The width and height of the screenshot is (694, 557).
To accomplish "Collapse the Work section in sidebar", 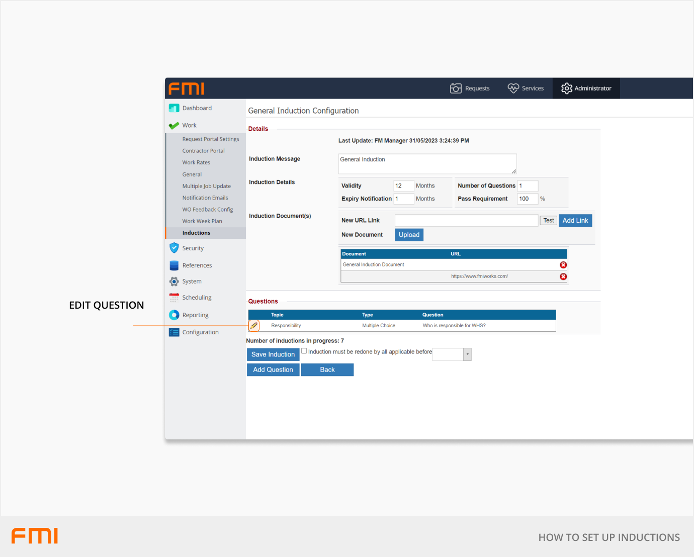I will coord(189,126).
